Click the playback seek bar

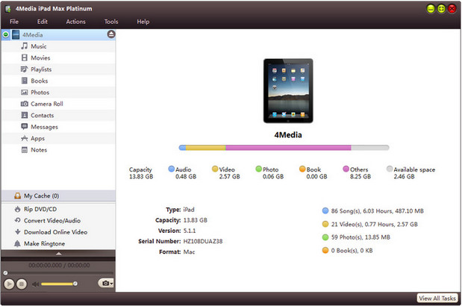58,273
